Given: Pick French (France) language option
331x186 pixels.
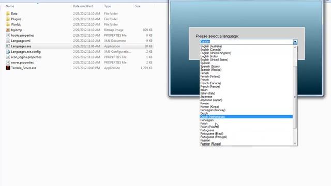Looking at the screenshot, I should [210, 87].
